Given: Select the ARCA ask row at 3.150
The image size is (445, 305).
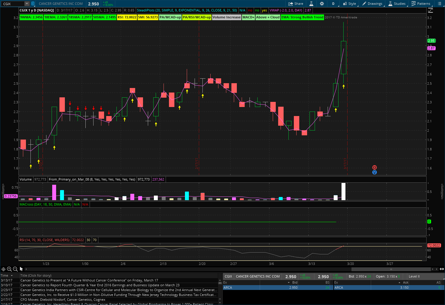Looking at the screenshot, I should (x=389, y=288).
